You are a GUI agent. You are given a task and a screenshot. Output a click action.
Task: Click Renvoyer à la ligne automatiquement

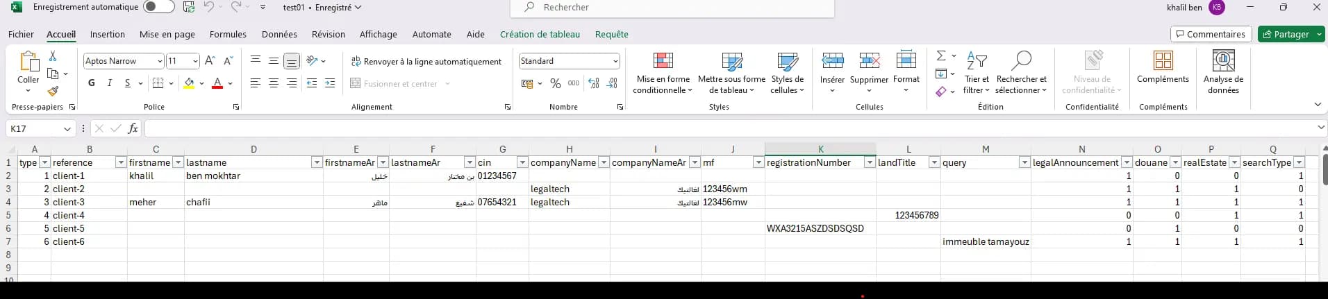pyautogui.click(x=426, y=61)
